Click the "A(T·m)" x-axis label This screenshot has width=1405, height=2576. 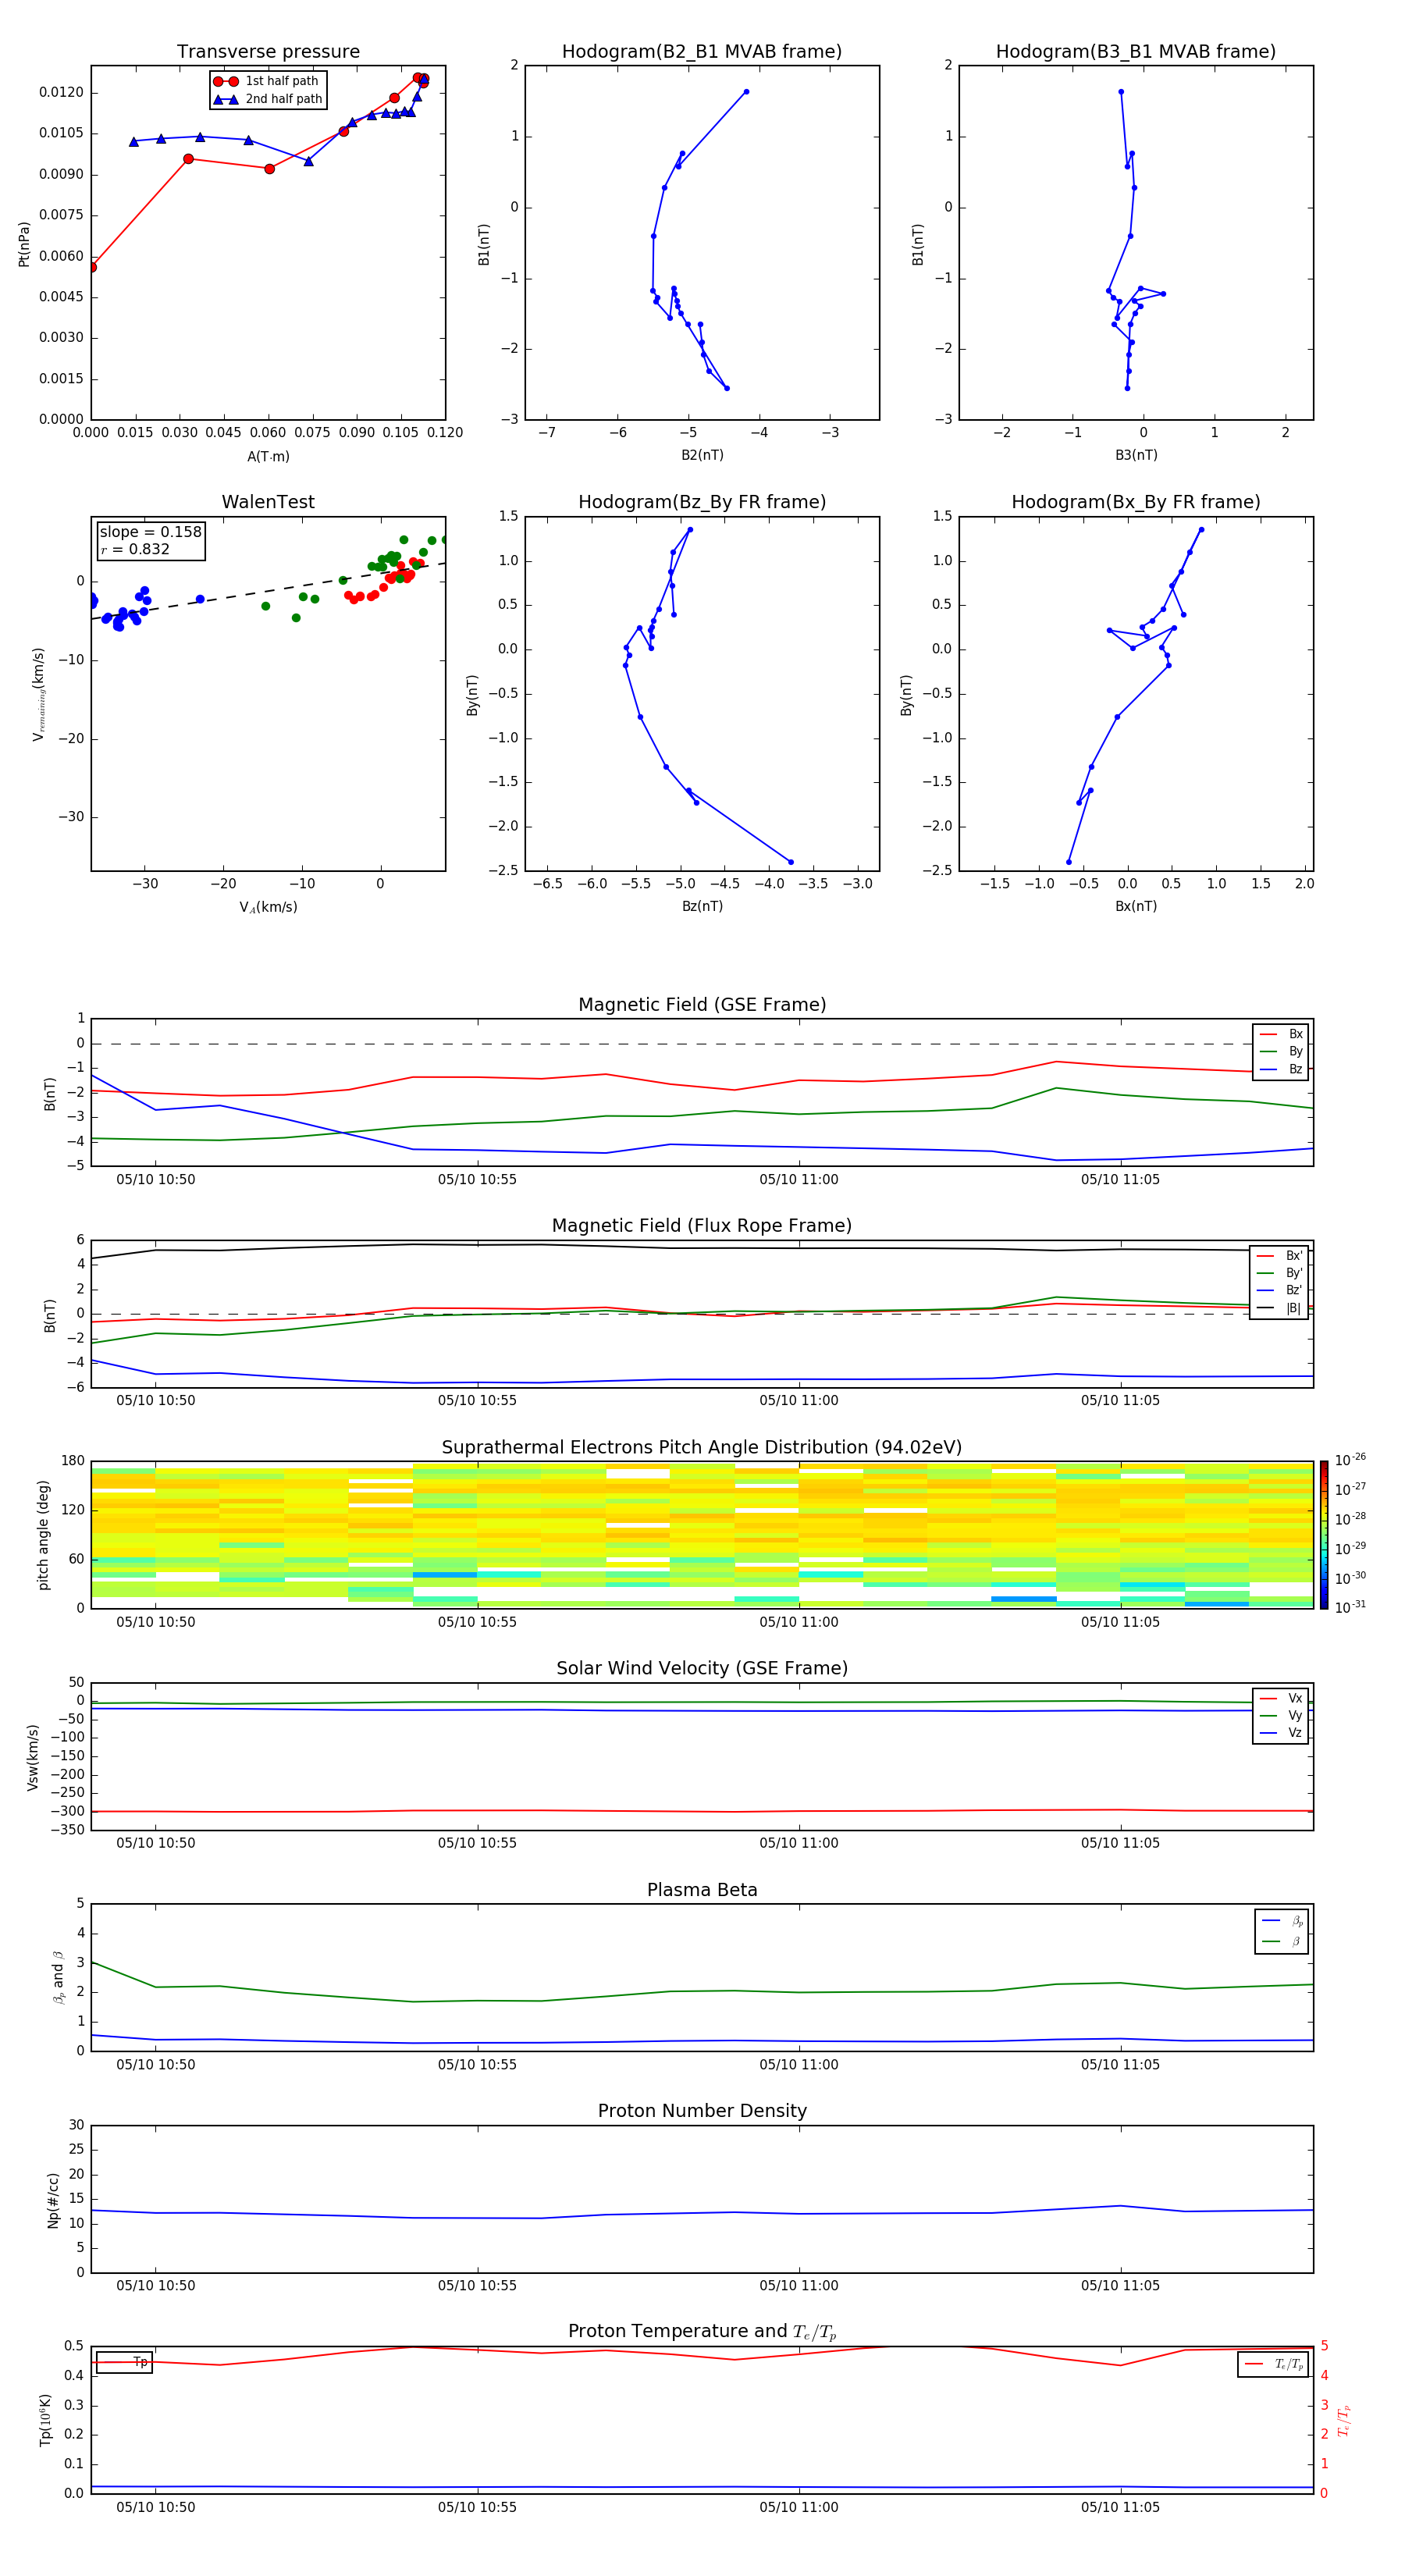pyautogui.click(x=268, y=457)
